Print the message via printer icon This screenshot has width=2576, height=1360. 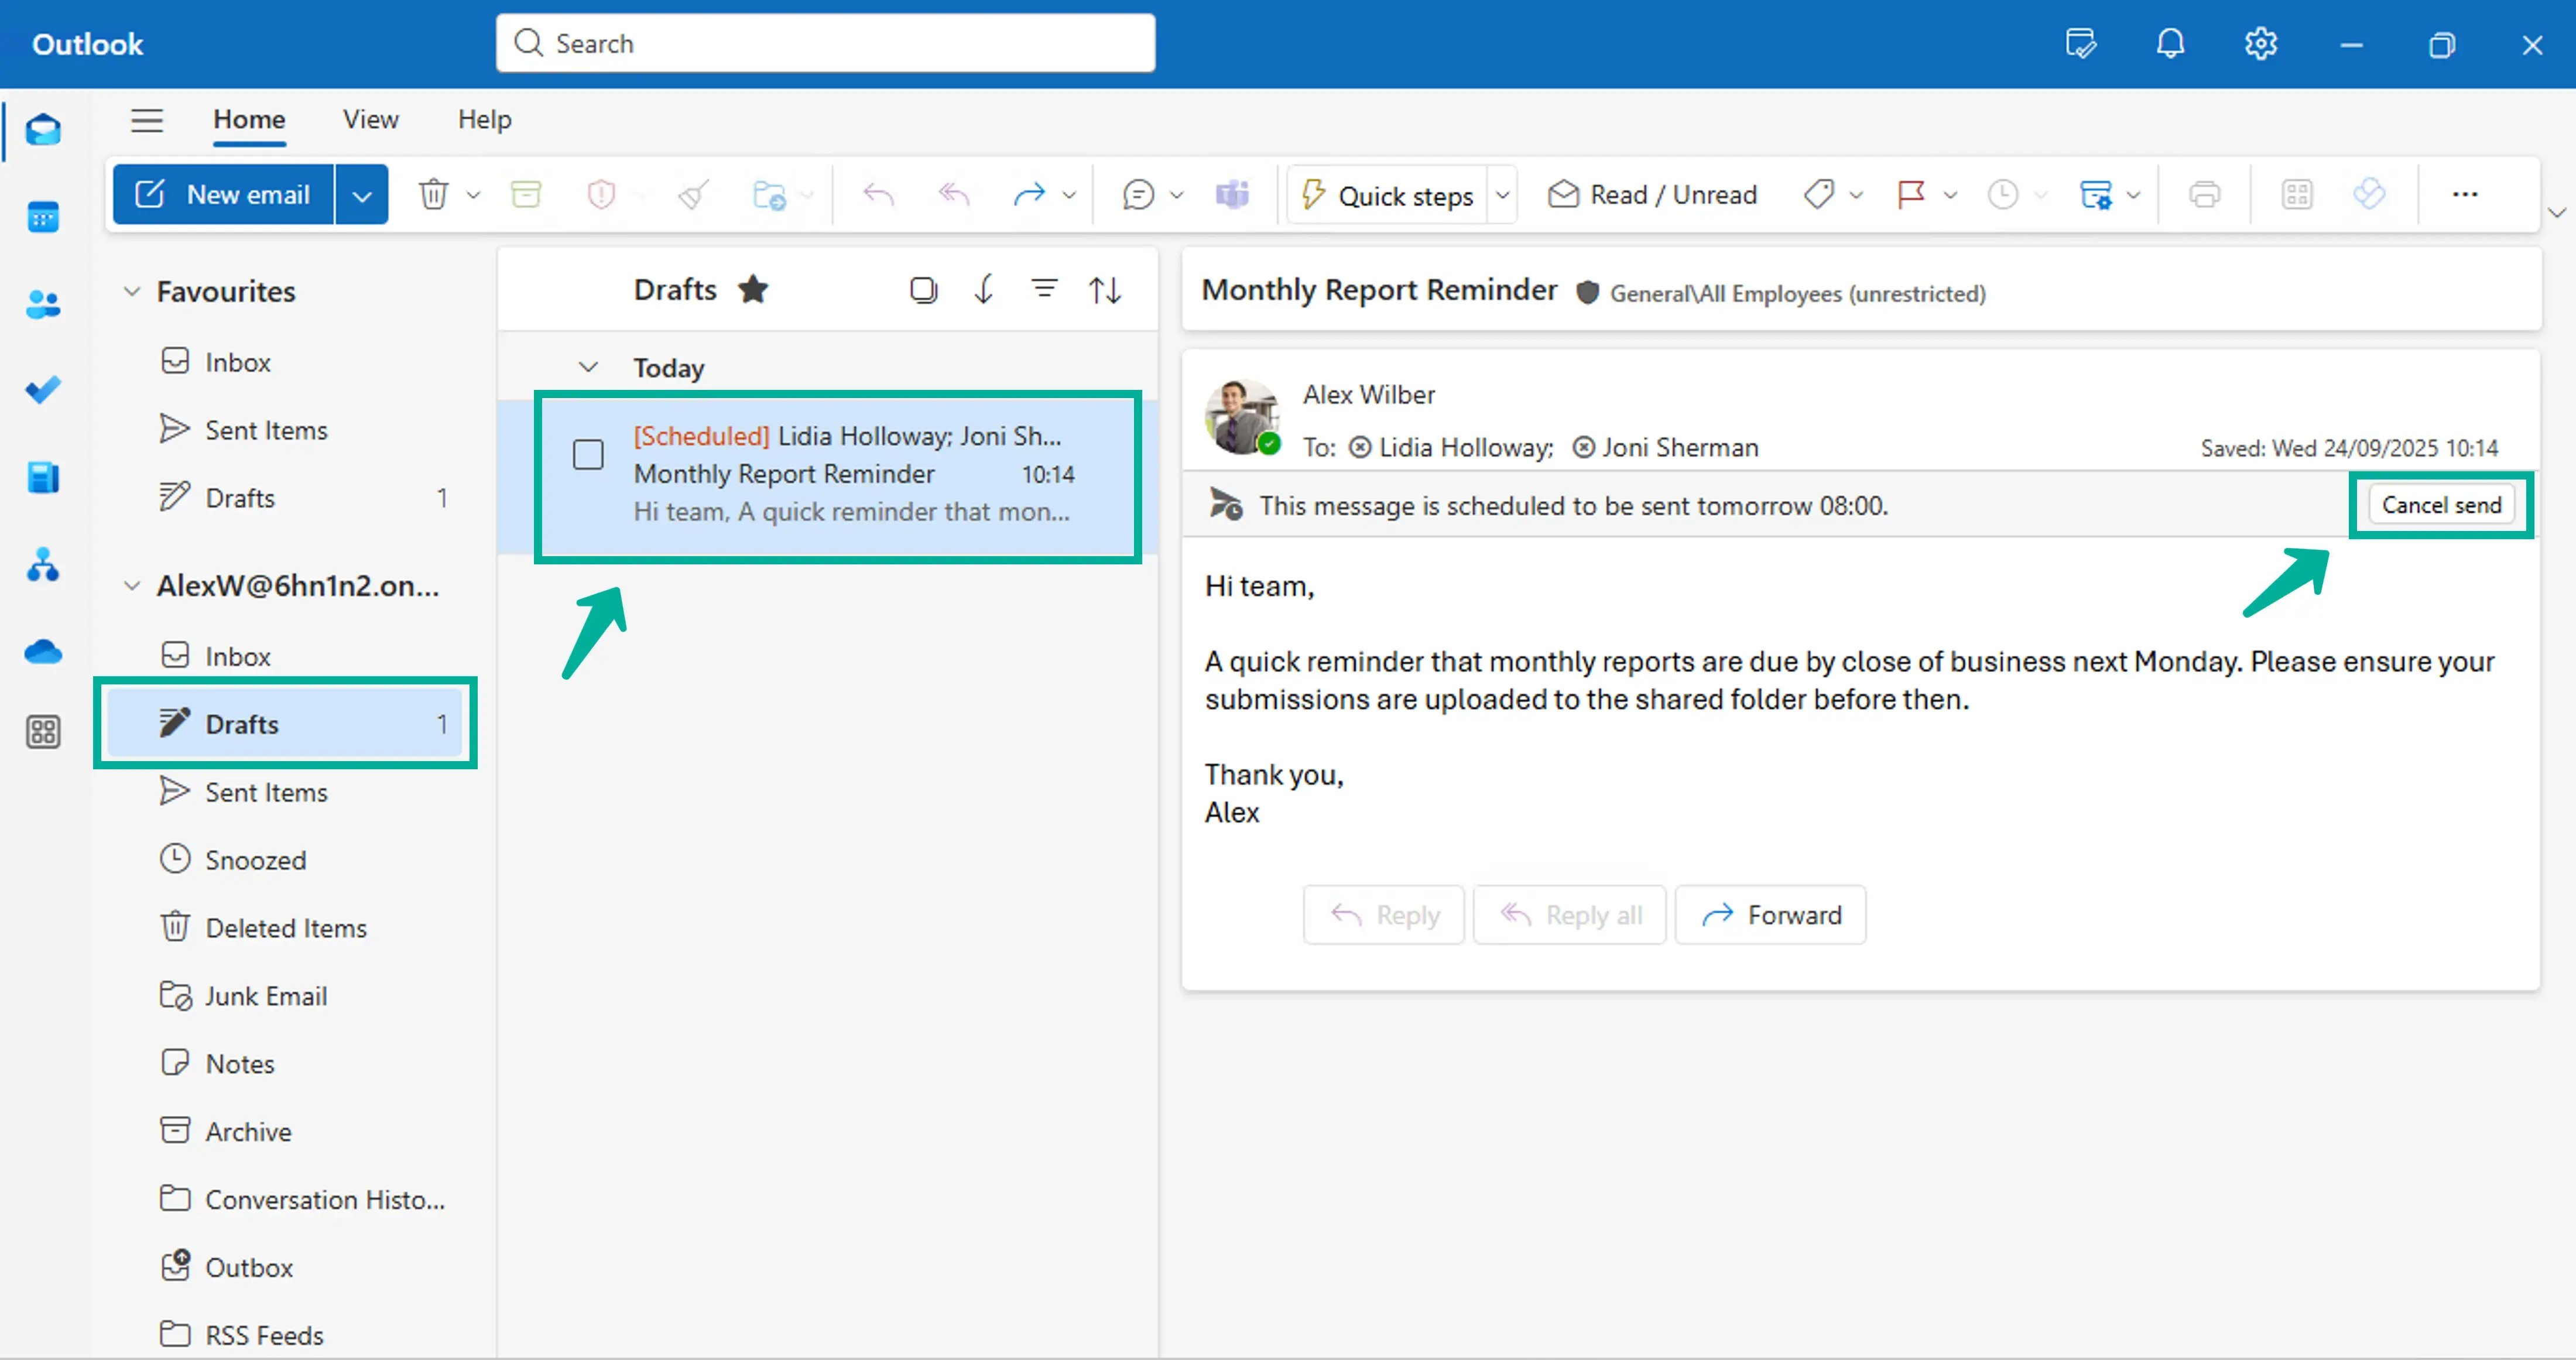pyautogui.click(x=2205, y=194)
